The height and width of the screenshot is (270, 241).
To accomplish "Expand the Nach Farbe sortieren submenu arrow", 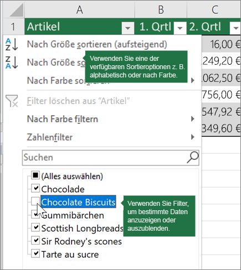I will click(193, 80).
